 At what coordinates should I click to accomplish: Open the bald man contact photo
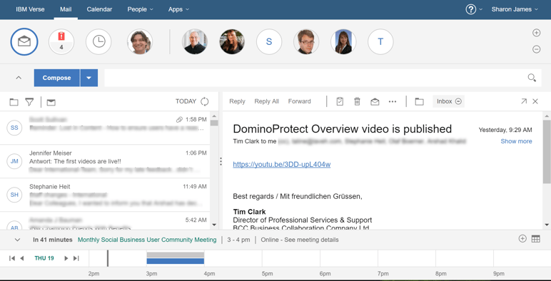pos(195,41)
